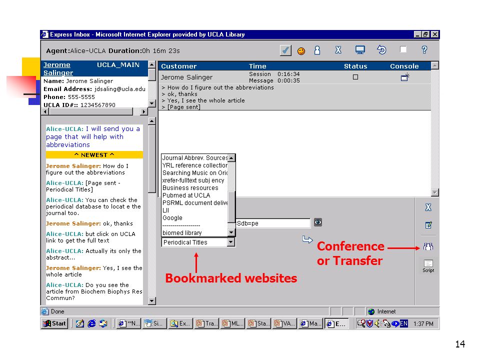Click the NEWEST yellow bar in the chat
The height and width of the screenshot is (360, 480).
[x=94, y=155]
